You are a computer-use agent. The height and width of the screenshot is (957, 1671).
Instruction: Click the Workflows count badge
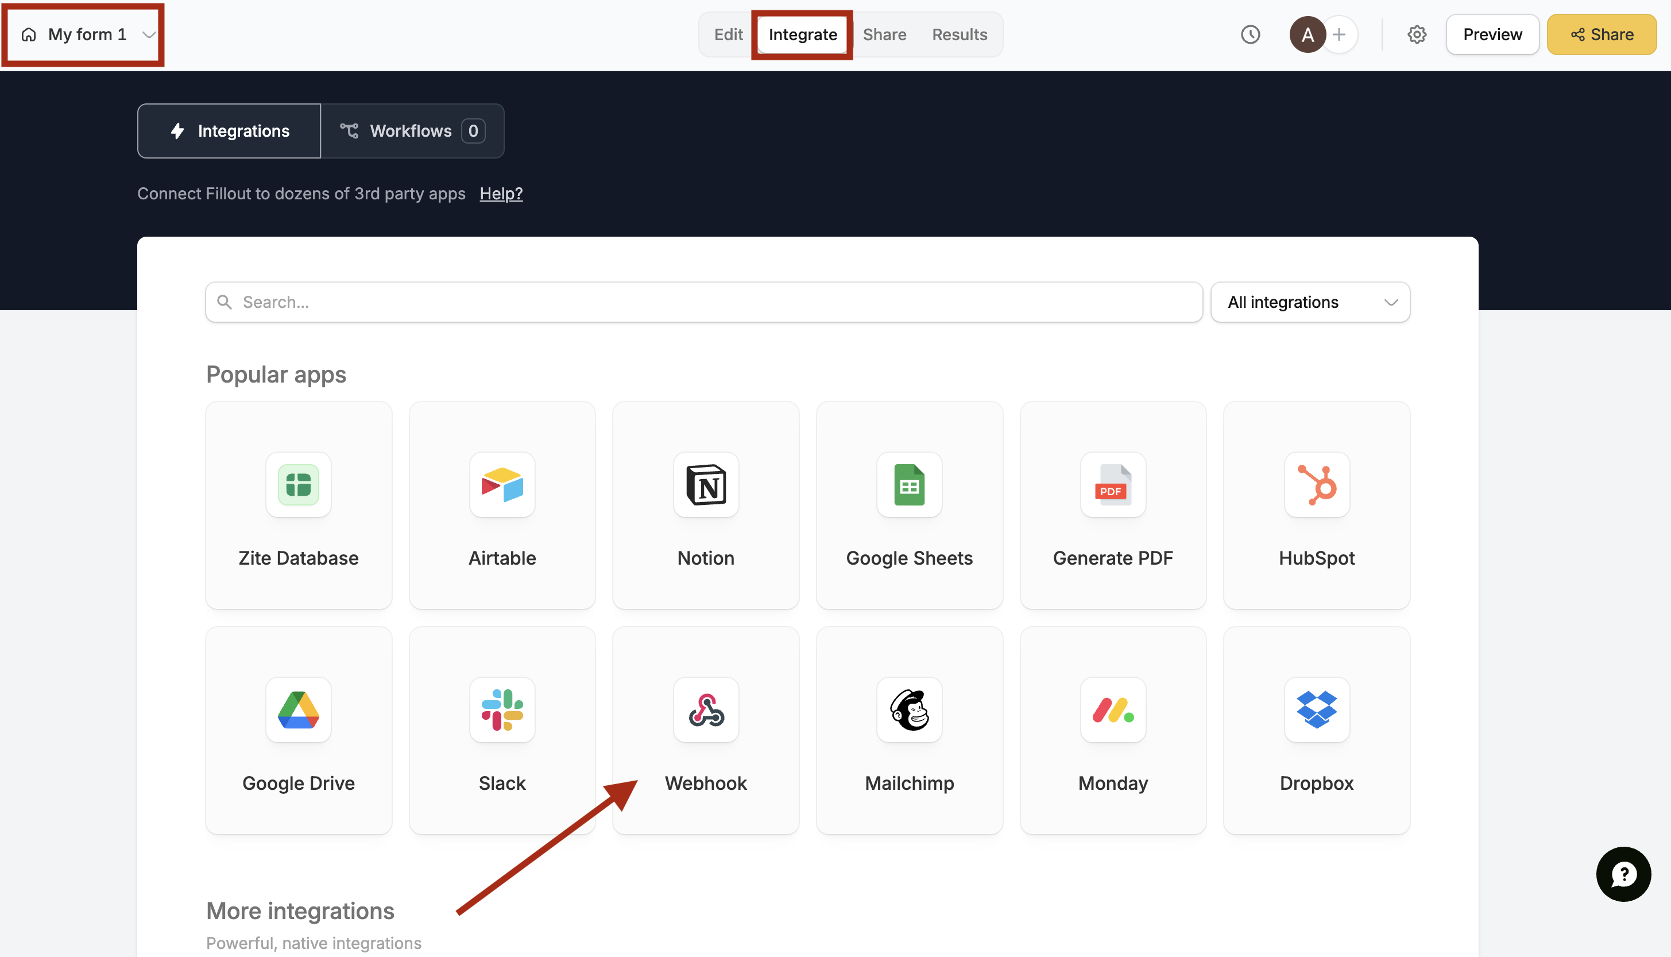point(473,131)
